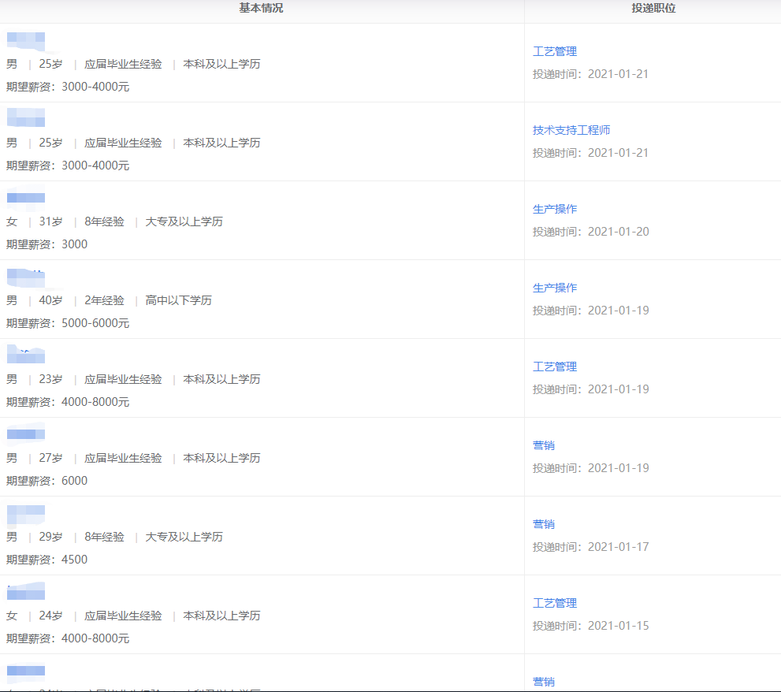Open blurred name of 29岁 male applicant
781x692 pixels.
(26, 515)
